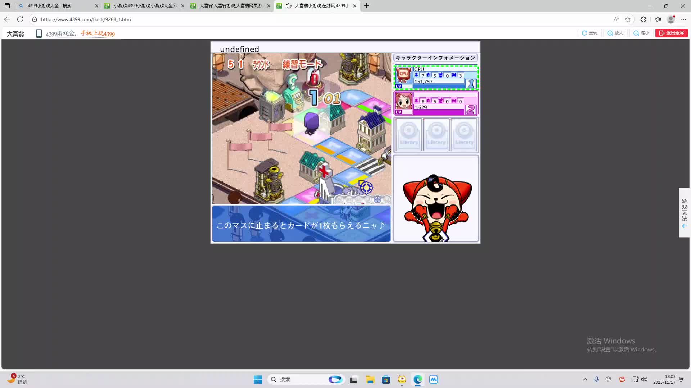Viewport: 691px width, 388px height.
Task: Switch to the 大富翁游戏 third browser tab
Action: 230,6
